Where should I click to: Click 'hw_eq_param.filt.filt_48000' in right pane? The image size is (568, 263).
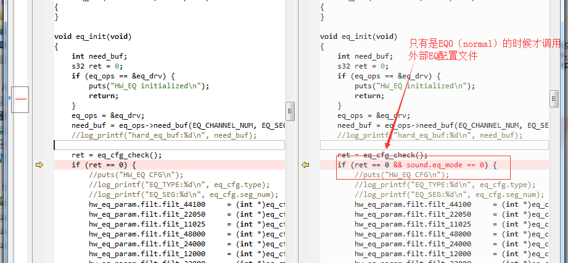pyautogui.click(x=413, y=234)
